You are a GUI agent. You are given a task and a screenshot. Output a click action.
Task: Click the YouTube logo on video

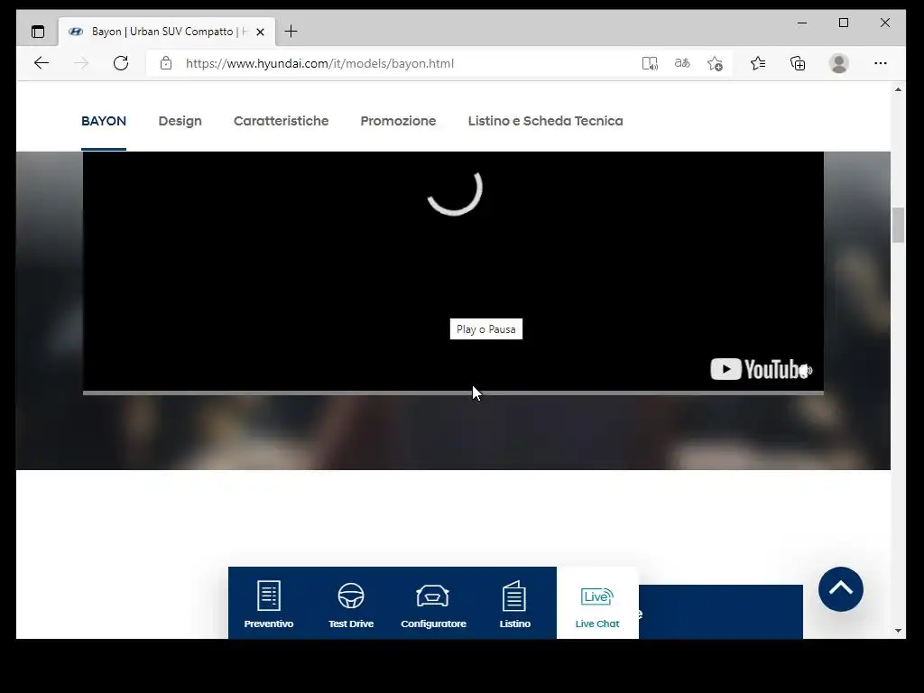tap(761, 369)
